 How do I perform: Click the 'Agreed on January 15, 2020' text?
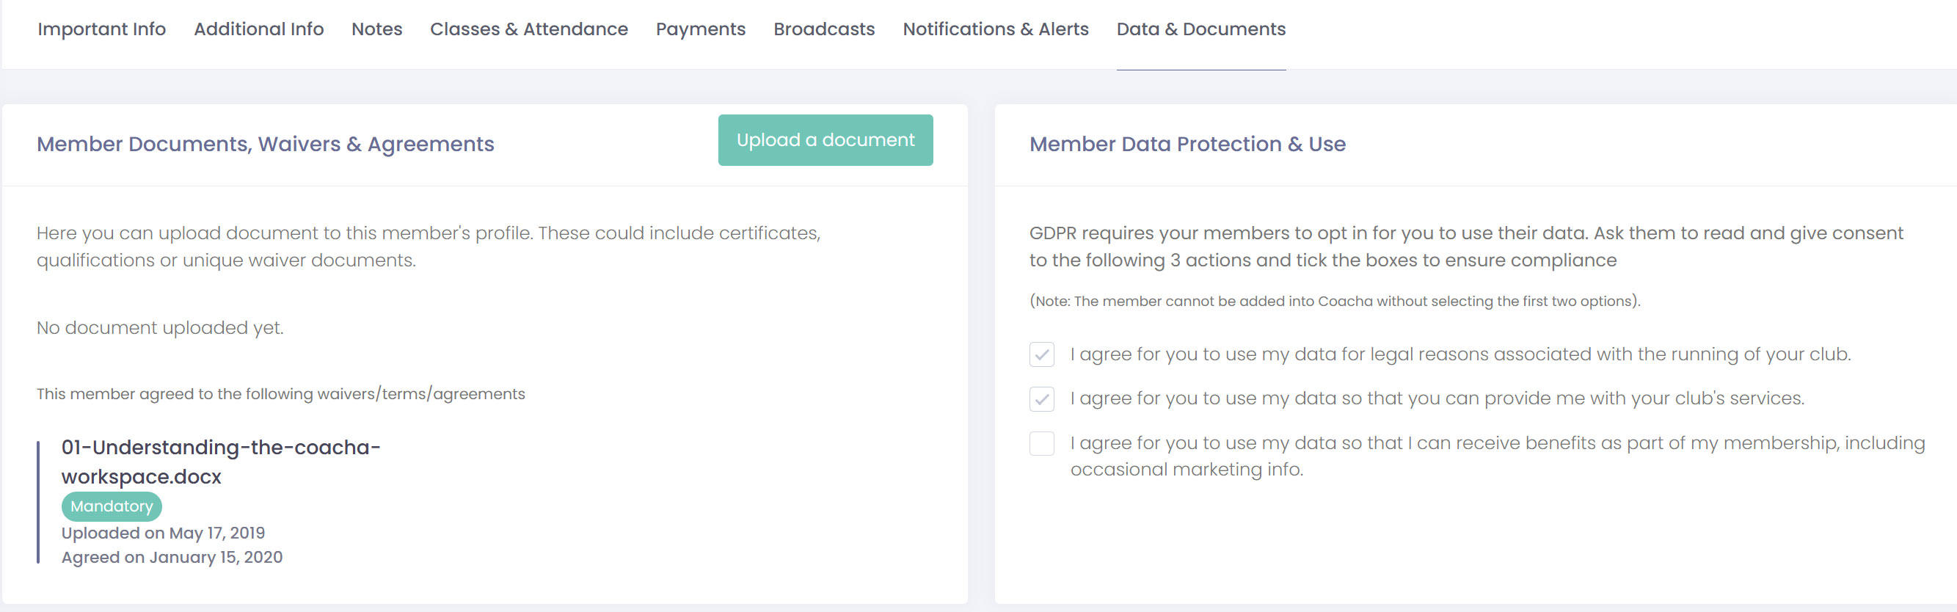point(172,557)
